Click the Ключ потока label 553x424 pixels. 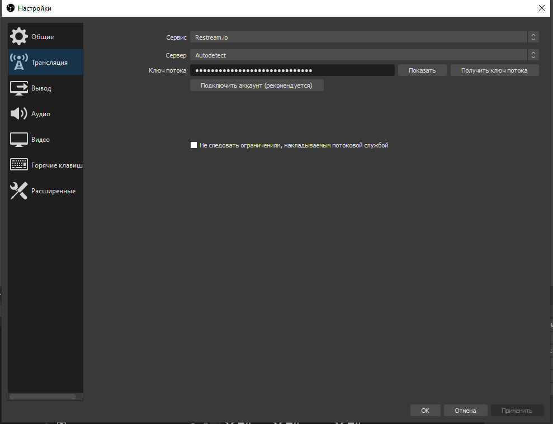(168, 70)
